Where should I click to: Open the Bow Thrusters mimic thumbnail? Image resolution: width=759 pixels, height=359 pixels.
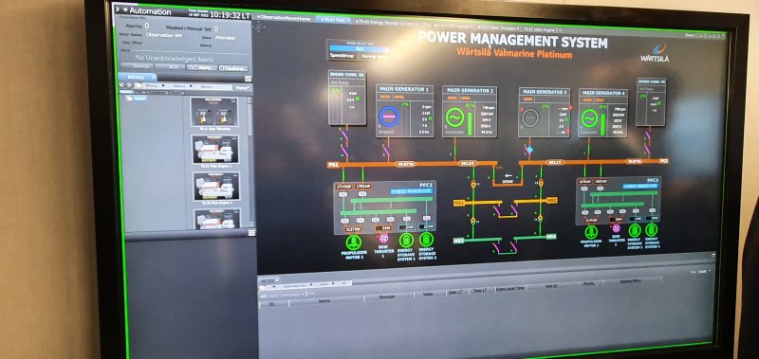[x=214, y=113]
